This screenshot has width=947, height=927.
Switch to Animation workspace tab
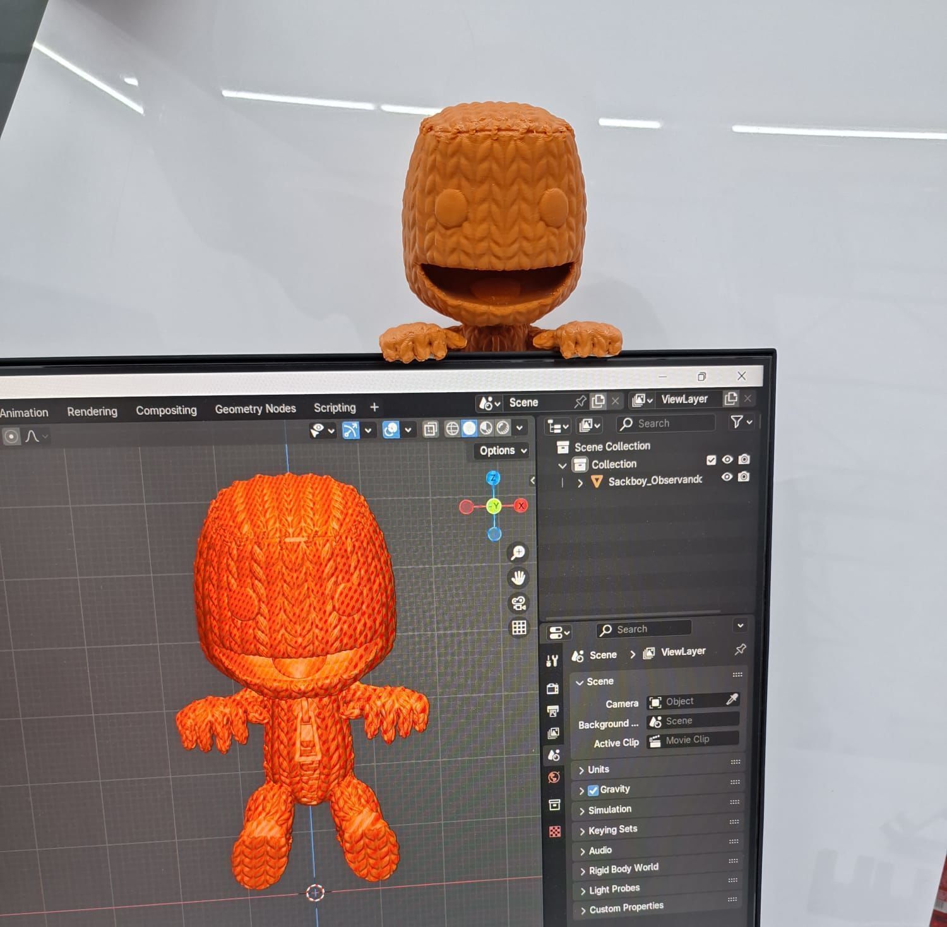click(x=24, y=413)
